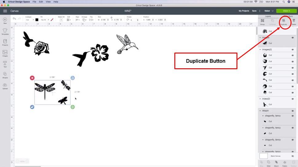
Task: Collapse the Attach layer group
Action: point(260,111)
